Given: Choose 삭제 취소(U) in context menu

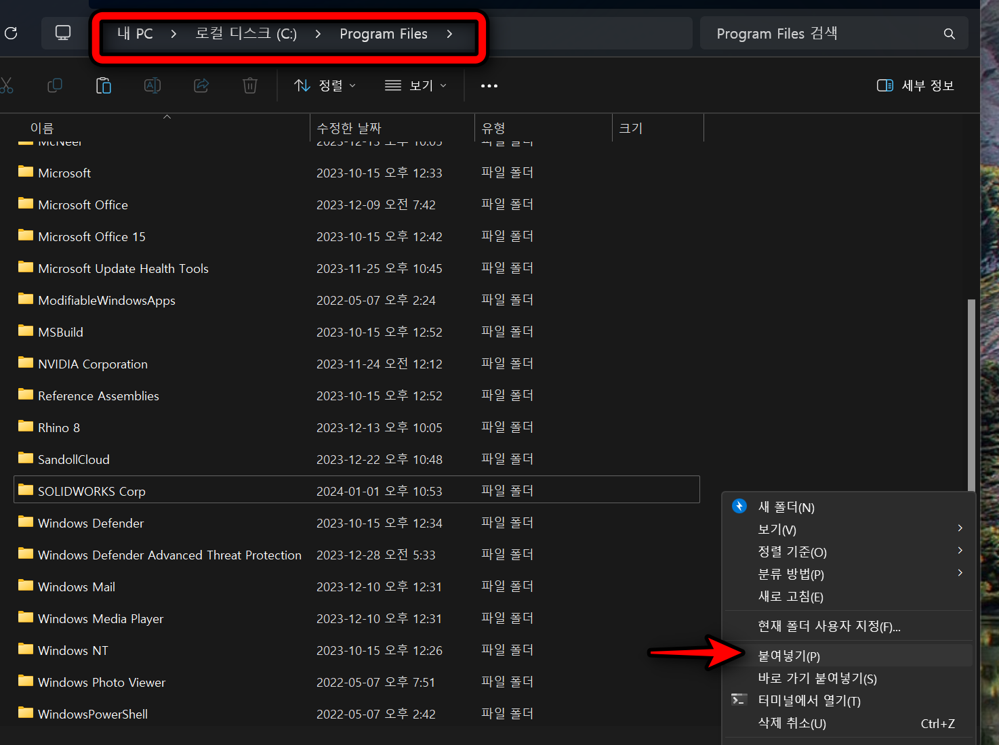Looking at the screenshot, I should pos(849,723).
